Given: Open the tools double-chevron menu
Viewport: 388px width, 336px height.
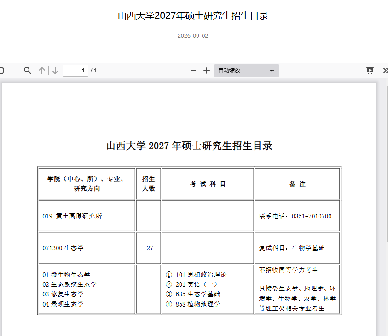Looking at the screenshot, I should point(385,71).
